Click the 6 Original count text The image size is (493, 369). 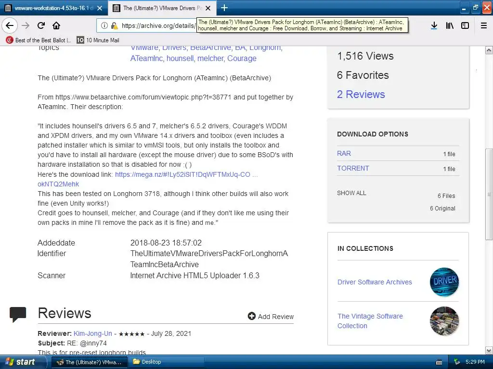click(x=442, y=209)
